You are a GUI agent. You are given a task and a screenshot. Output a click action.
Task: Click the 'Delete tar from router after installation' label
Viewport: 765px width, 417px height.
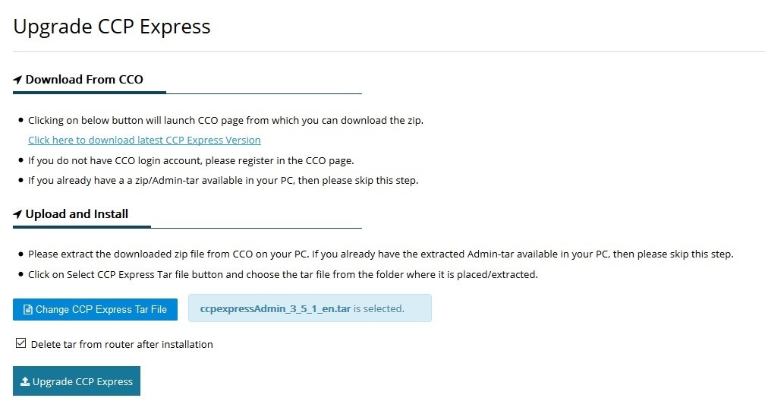tap(122, 344)
